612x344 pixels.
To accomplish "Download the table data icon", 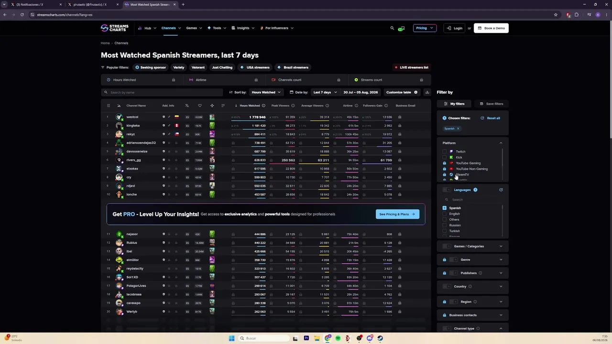I will click(427, 92).
